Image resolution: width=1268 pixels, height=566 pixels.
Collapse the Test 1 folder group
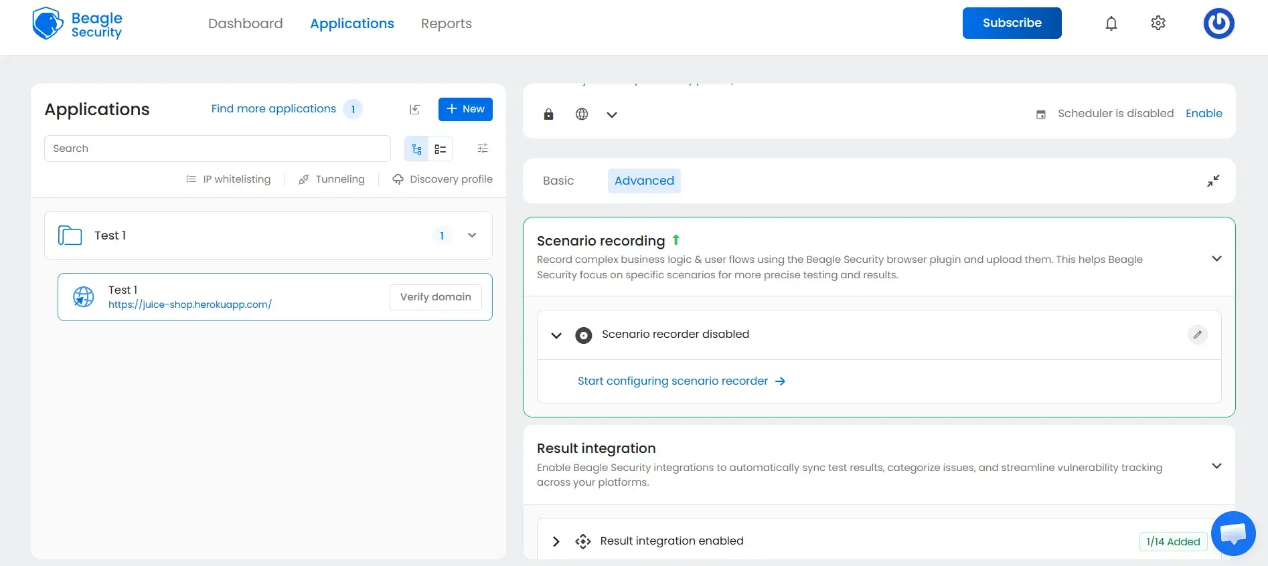(x=472, y=235)
